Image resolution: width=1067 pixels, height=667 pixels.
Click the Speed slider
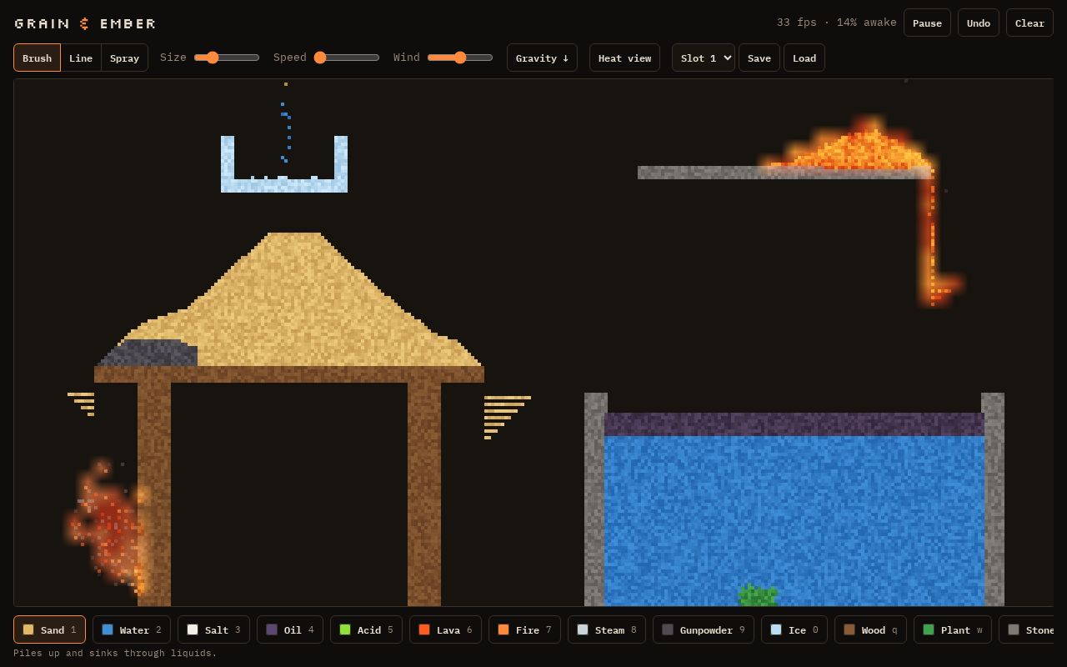347,58
